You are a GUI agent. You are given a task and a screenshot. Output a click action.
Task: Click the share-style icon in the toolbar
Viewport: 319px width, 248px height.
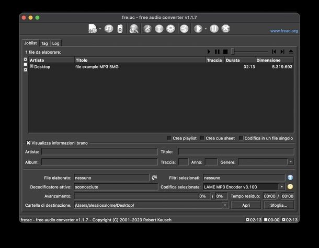[x=184, y=29]
